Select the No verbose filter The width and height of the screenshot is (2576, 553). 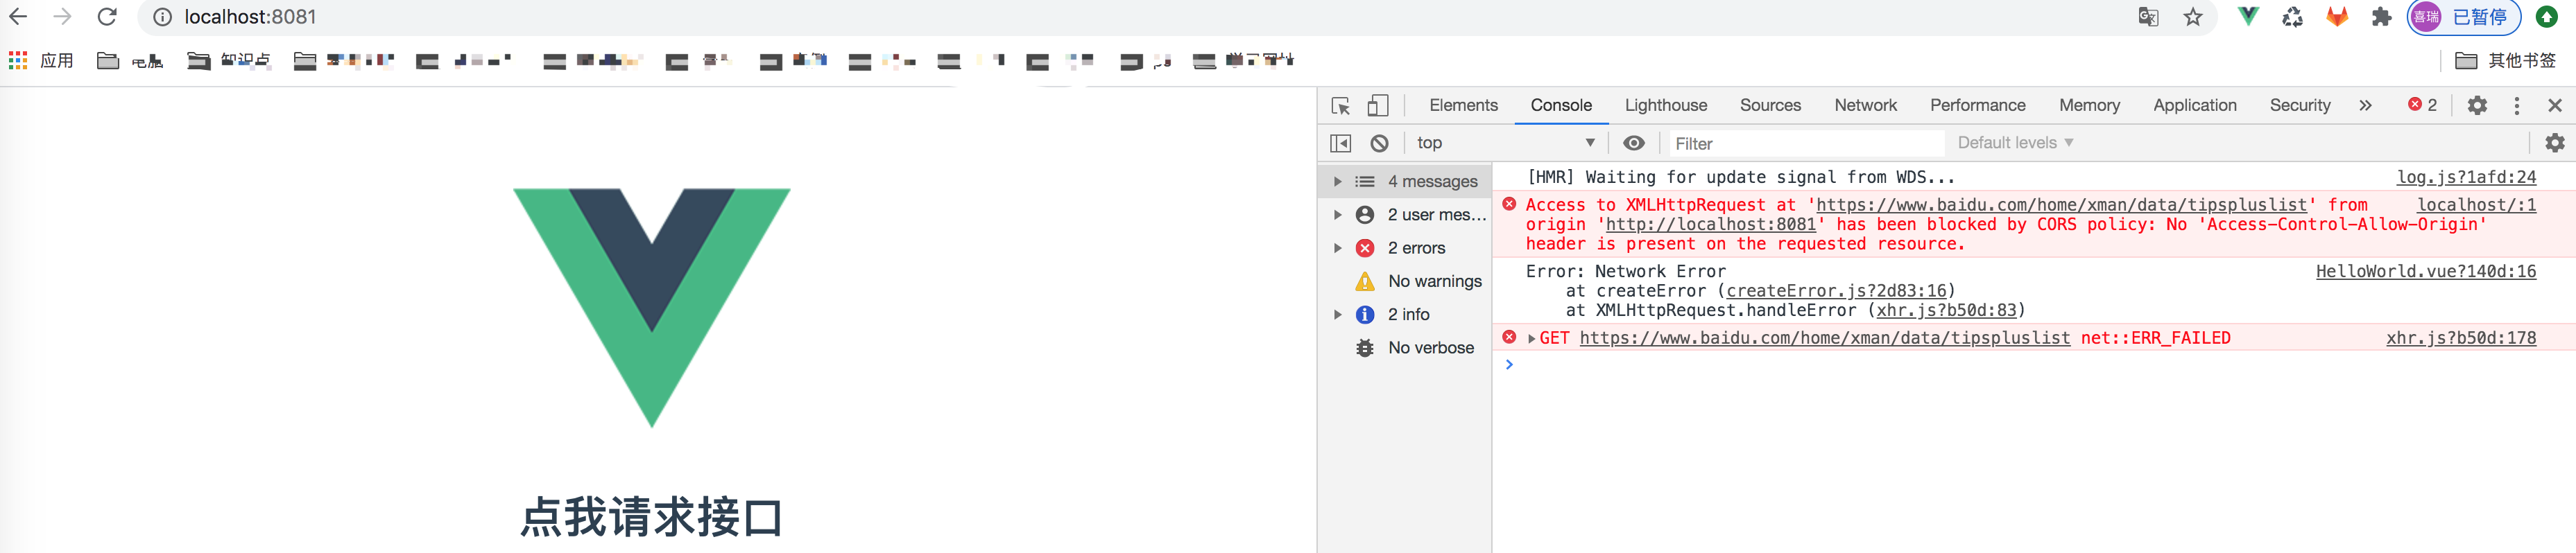(1405, 347)
